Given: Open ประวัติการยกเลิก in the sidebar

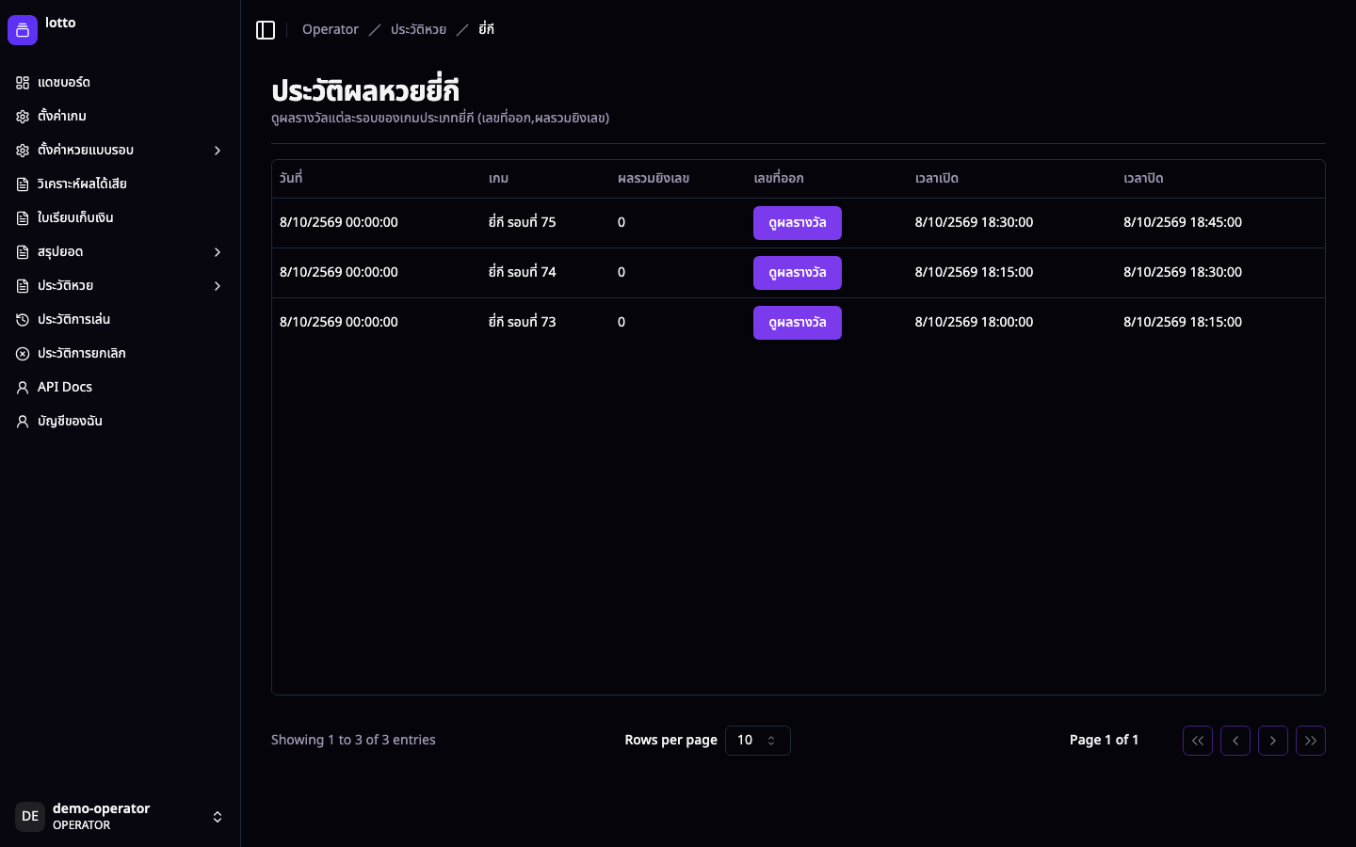Looking at the screenshot, I should [120, 354].
